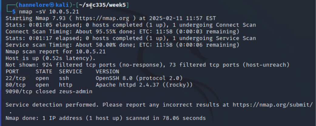Click the zeus-admin service name
This screenshot has height=126, width=316.
point(76,91)
